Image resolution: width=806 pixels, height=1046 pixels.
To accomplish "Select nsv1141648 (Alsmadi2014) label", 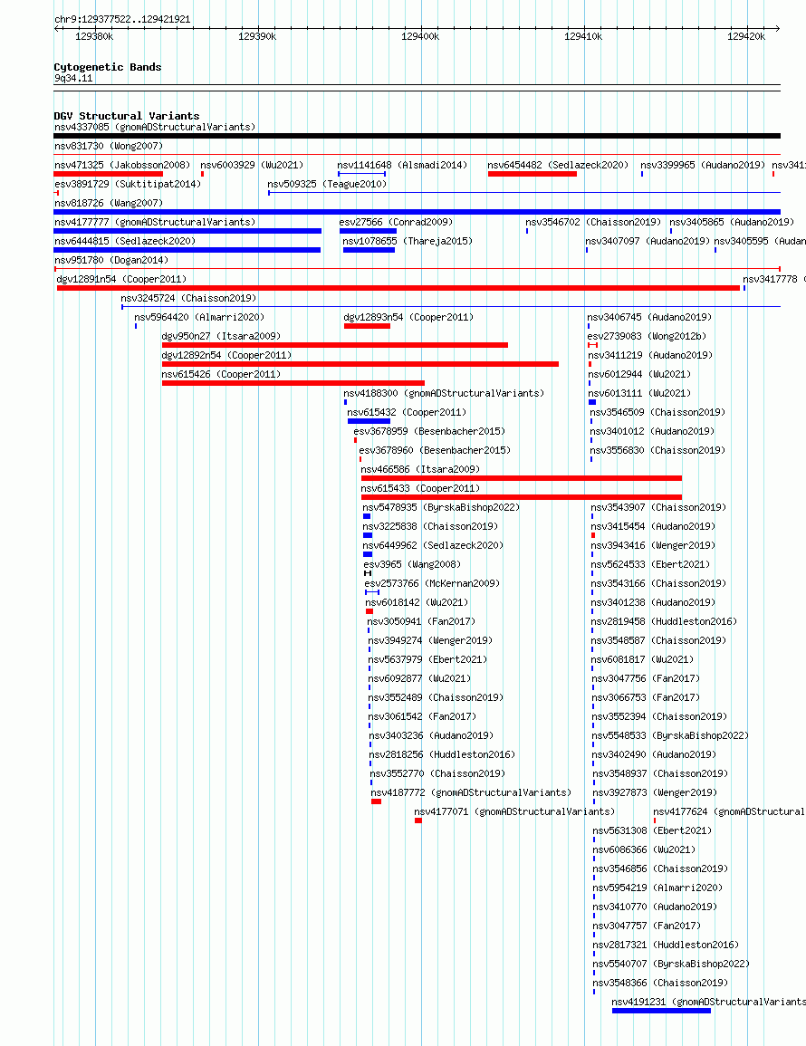I will (402, 165).
